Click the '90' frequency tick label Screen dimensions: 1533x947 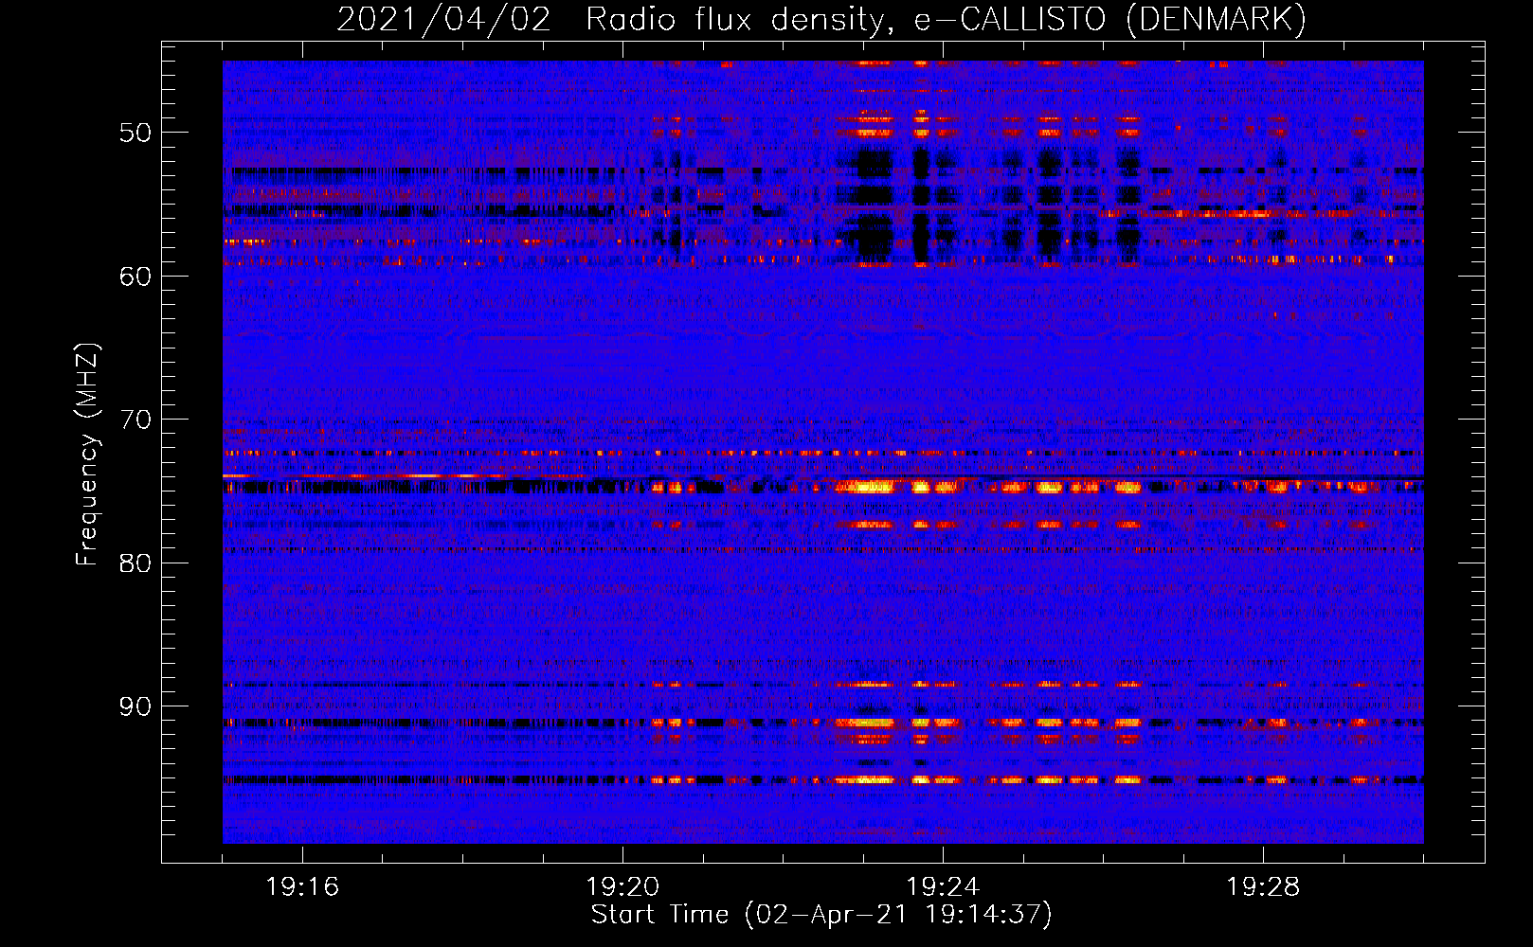(x=135, y=707)
